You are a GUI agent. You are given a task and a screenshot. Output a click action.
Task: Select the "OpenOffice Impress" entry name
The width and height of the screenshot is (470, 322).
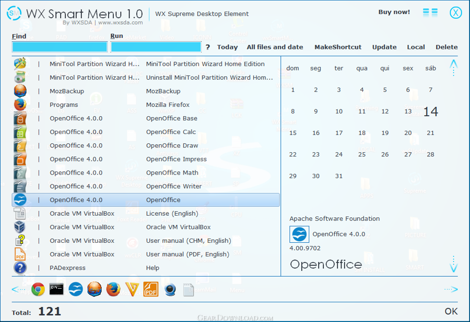click(x=177, y=159)
